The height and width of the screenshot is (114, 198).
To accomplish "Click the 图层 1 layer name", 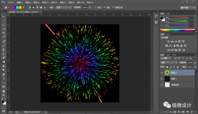I will click(x=174, y=79).
